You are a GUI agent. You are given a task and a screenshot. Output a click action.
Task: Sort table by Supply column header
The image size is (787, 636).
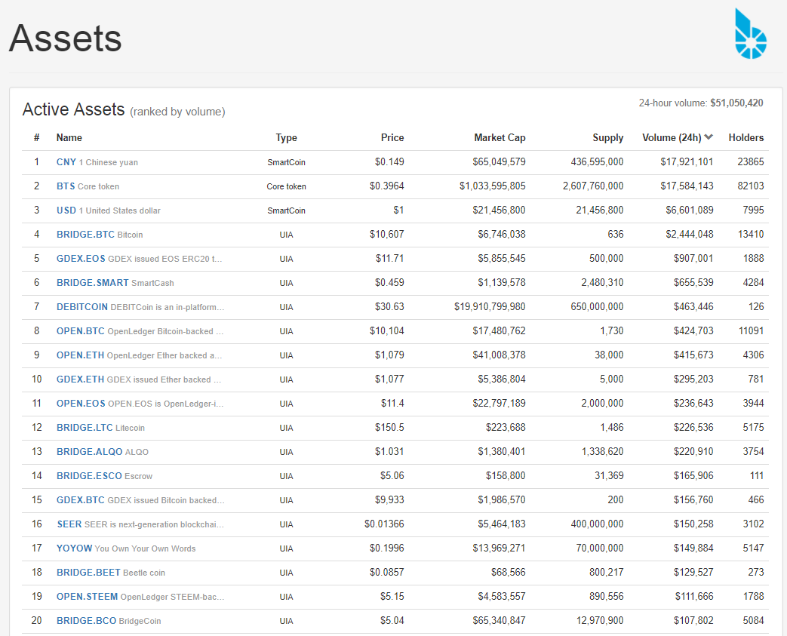tap(608, 137)
